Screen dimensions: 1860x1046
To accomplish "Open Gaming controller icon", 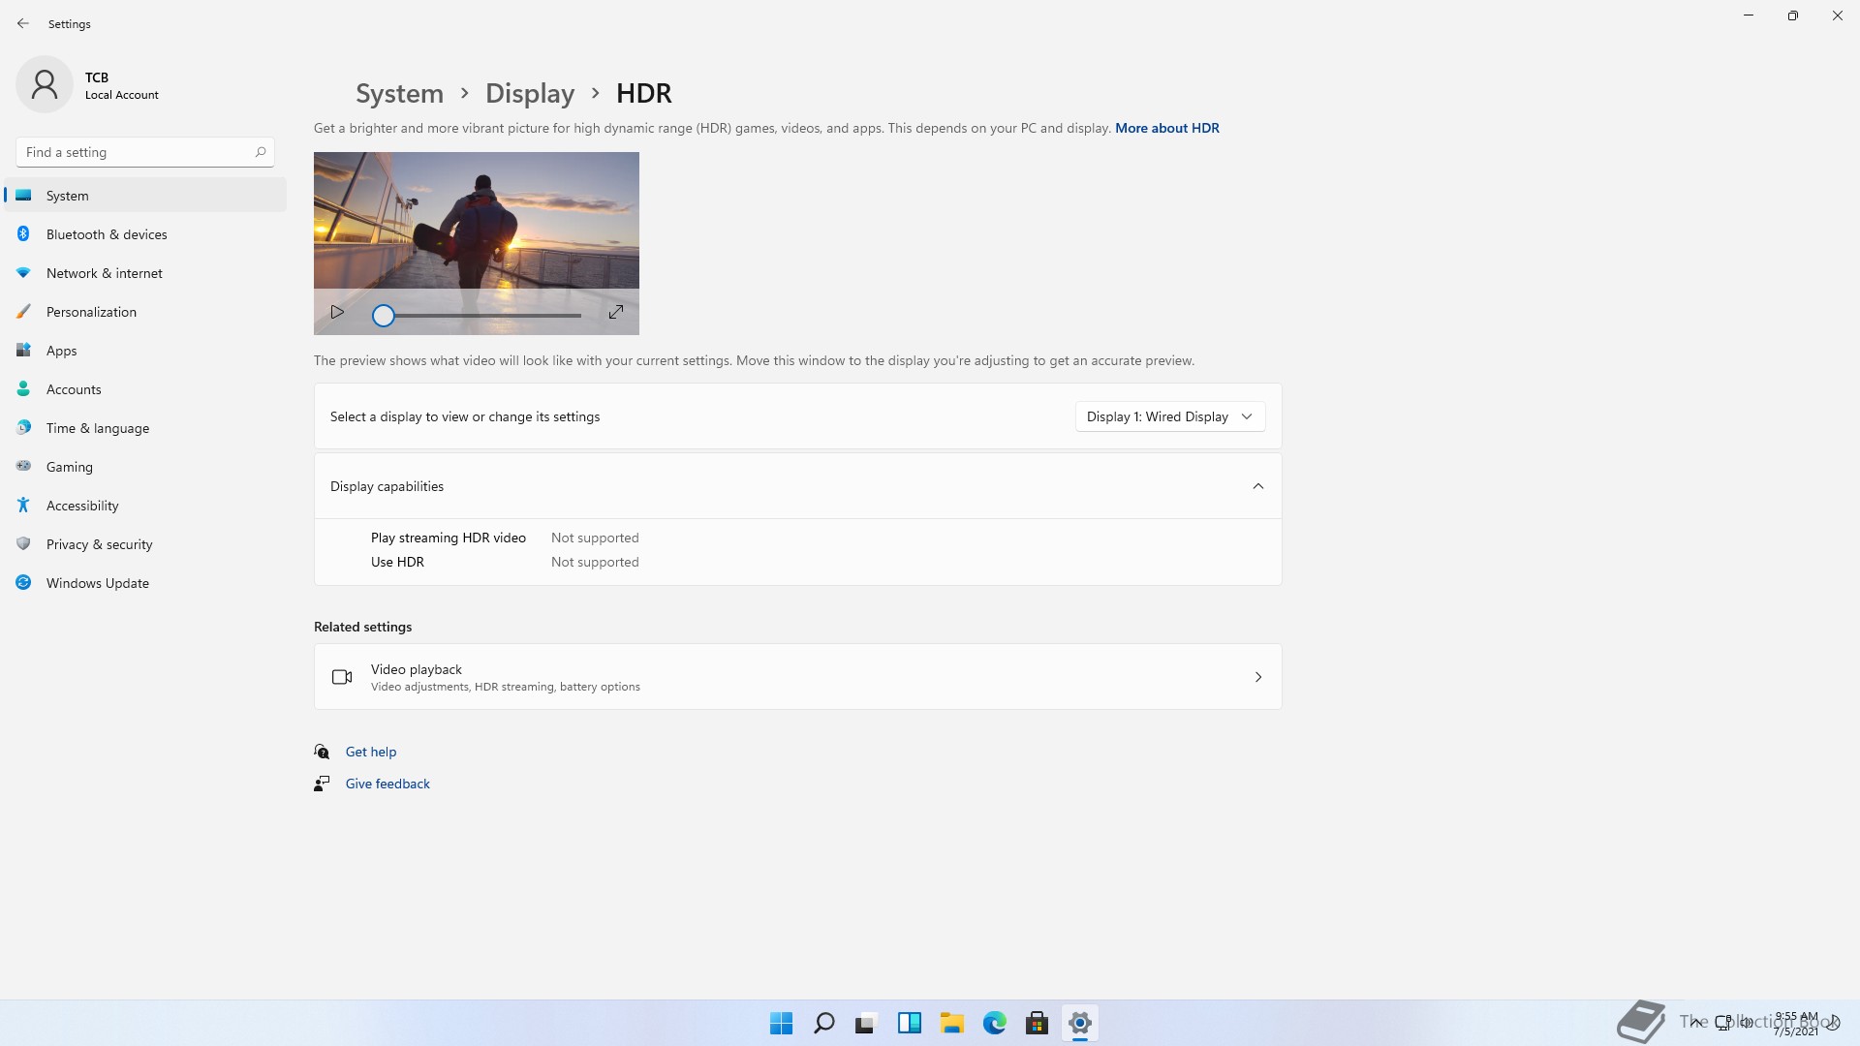I will 23,467.
